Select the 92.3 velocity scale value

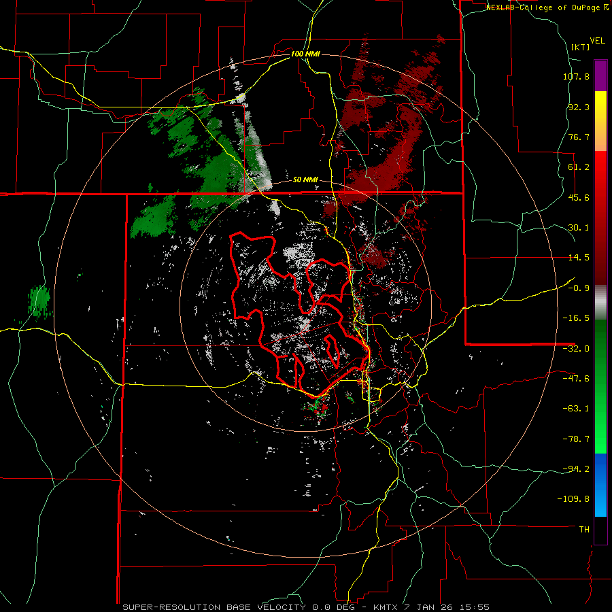click(579, 107)
